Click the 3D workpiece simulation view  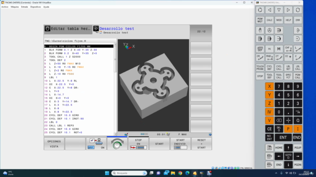click(x=154, y=85)
